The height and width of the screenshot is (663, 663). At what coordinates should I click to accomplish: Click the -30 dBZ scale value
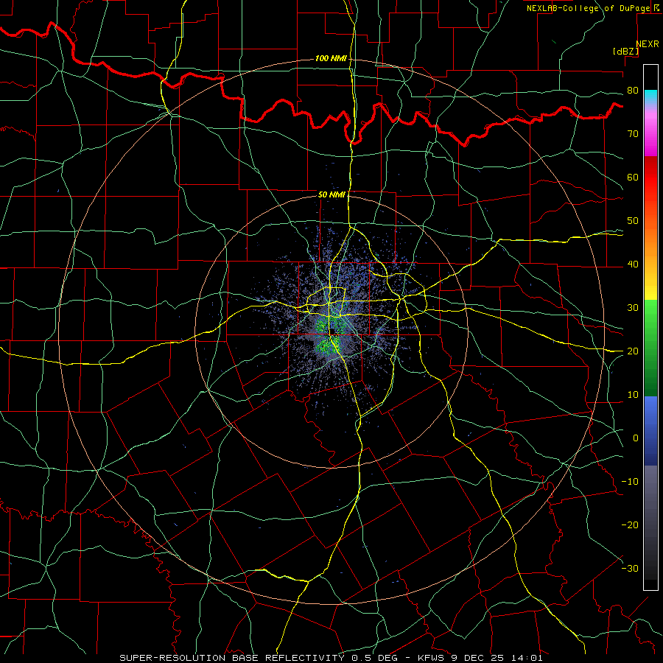pos(630,569)
